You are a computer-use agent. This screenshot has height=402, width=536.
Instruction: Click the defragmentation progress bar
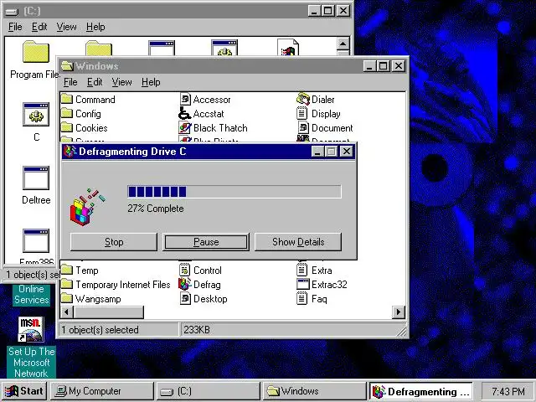pos(234,192)
